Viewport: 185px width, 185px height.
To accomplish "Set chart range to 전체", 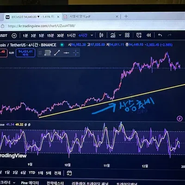I will pyautogui.click(x=57, y=173).
